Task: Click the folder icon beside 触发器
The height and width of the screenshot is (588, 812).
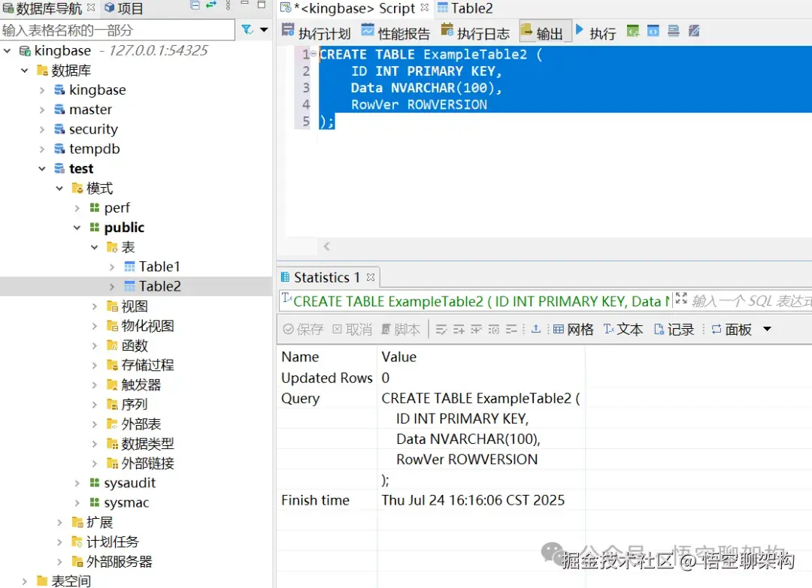Action: (112, 384)
